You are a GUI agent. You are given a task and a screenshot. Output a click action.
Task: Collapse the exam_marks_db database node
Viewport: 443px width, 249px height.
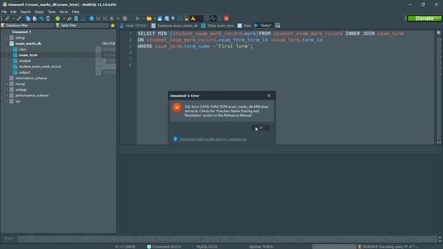[8, 44]
